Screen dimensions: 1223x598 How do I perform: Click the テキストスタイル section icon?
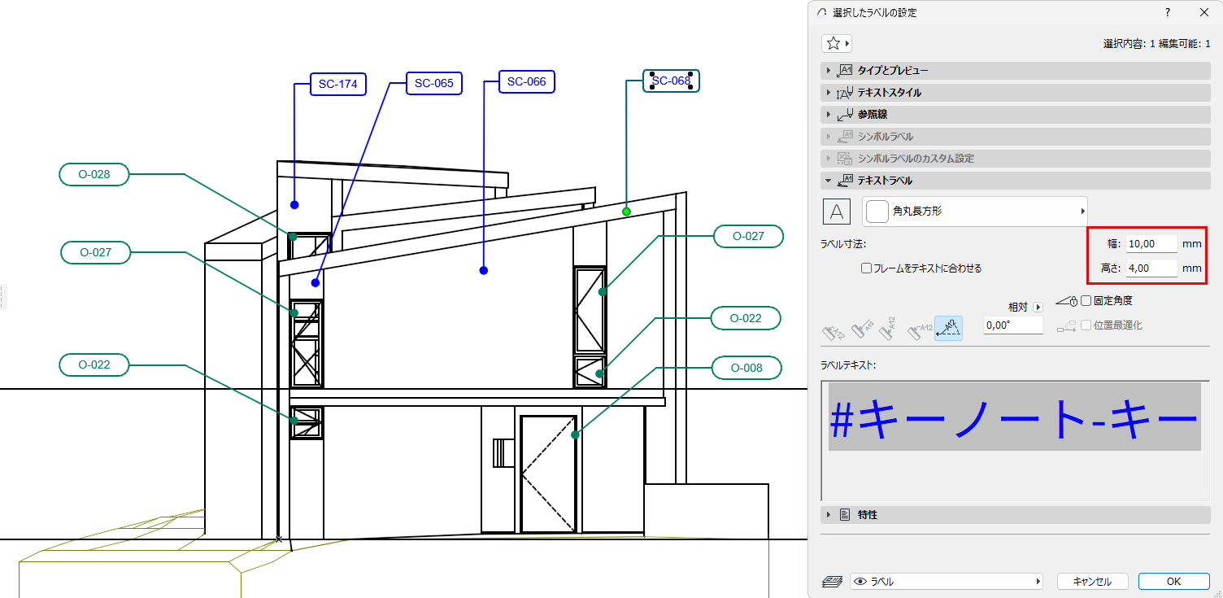click(843, 92)
